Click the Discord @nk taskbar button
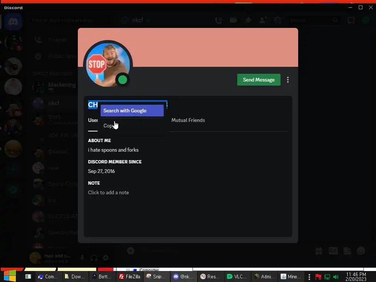This screenshot has width=376, height=282. pos(184,276)
